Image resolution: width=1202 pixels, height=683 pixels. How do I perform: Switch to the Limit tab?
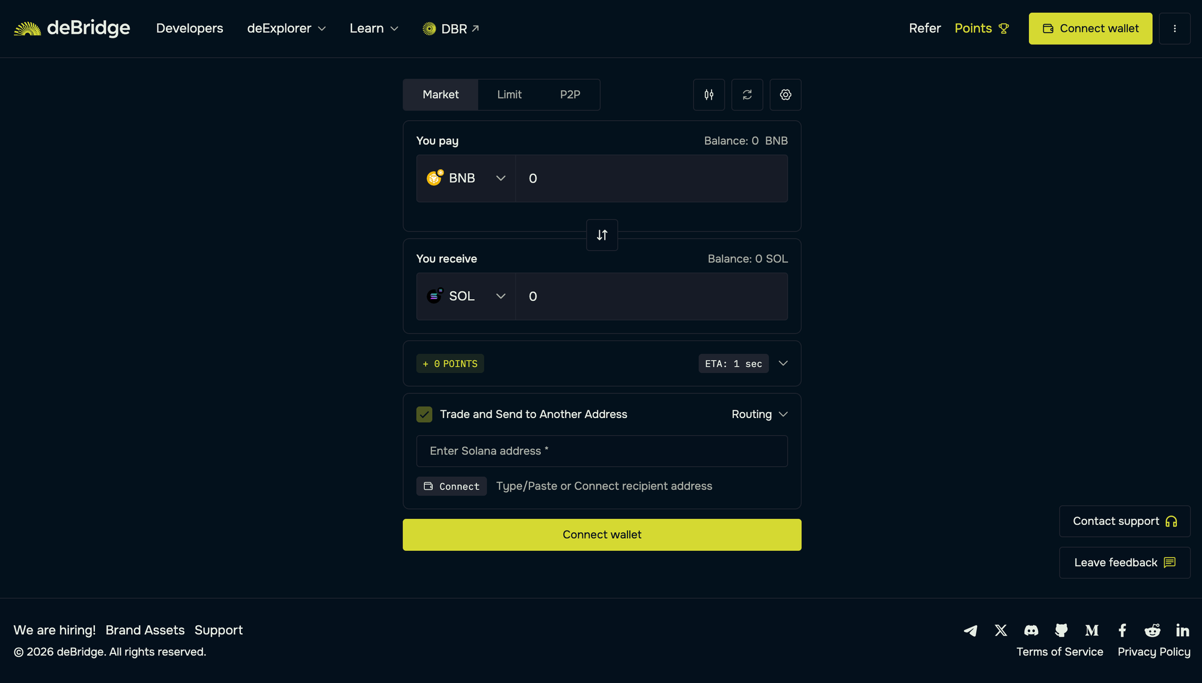tap(509, 94)
